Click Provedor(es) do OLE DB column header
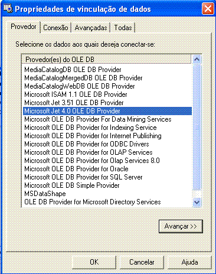The height and width of the screenshot is (274, 216). pos(106,60)
